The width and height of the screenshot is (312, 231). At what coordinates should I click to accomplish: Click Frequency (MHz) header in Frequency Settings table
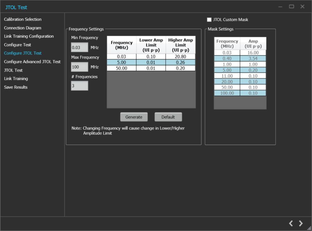(x=122, y=45)
